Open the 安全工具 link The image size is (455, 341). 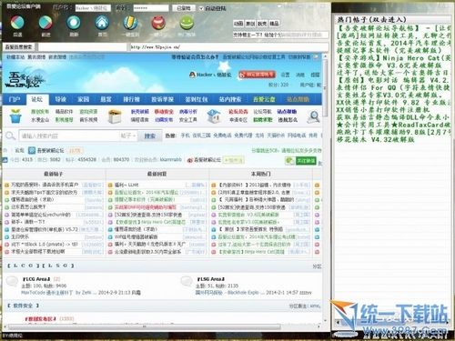pyautogui.click(x=188, y=120)
